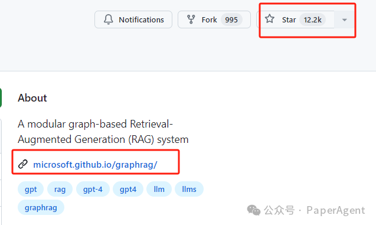
Task: Open the star lists dropdown arrow
Action: [344, 19]
